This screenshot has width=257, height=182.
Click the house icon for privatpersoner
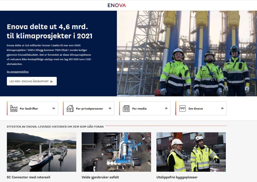pos(70,108)
